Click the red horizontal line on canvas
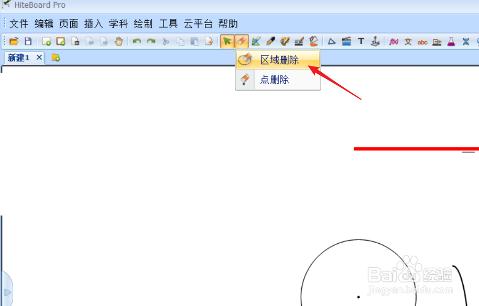Screen dimensions: 479x306 [x=416, y=149]
